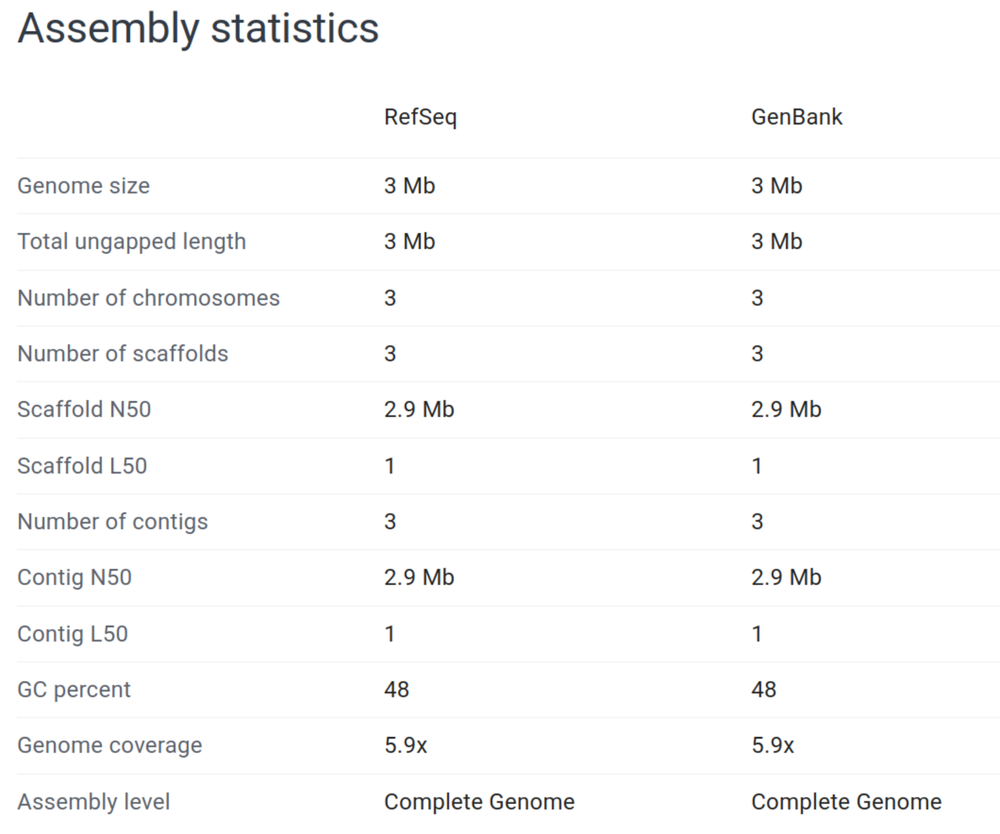Click the Contig L50 label
This screenshot has width=1000, height=834.
73,634
